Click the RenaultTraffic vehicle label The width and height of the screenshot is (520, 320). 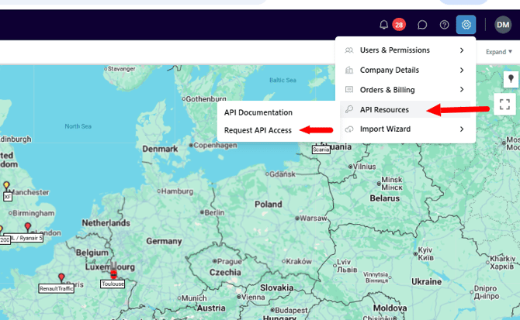tap(56, 288)
